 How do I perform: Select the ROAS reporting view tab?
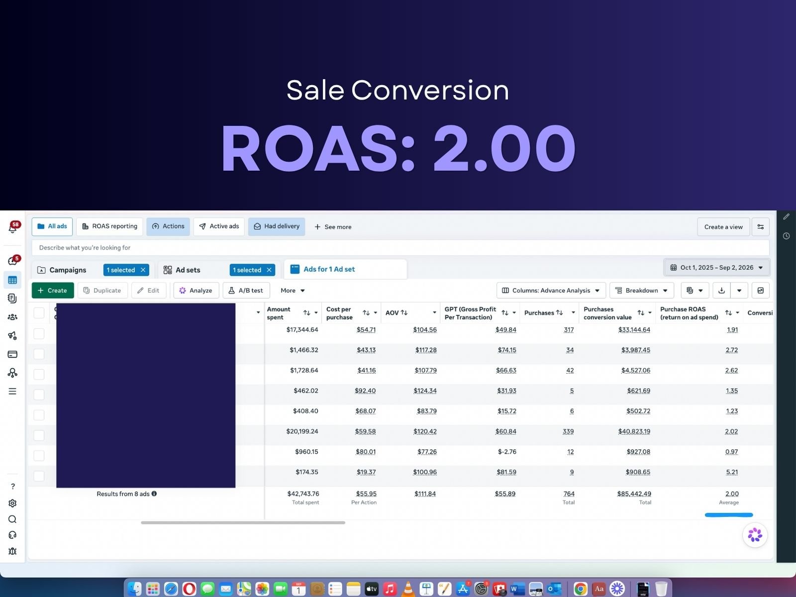(x=109, y=226)
